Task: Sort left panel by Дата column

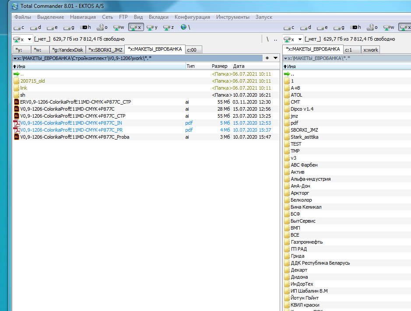Action: [256, 66]
